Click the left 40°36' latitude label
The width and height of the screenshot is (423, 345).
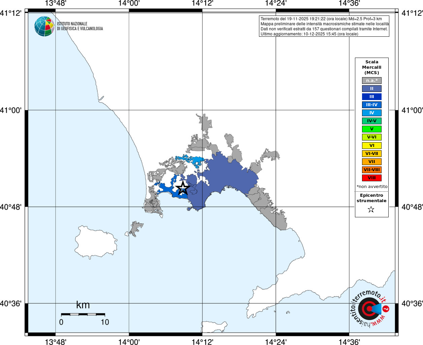(11, 304)
